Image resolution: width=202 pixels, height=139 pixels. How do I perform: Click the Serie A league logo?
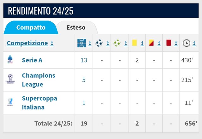click(10, 59)
